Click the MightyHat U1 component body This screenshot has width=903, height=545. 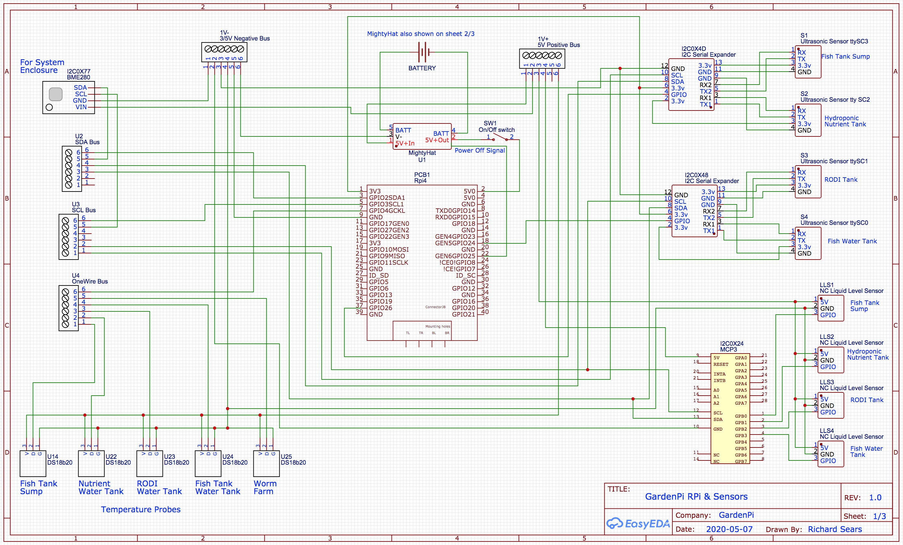(422, 136)
